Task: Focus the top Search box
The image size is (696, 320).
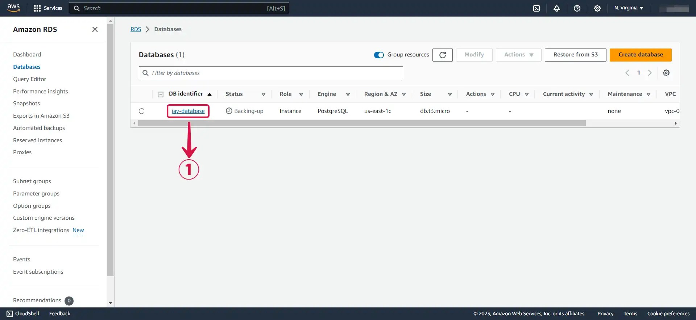Action: coord(179,8)
